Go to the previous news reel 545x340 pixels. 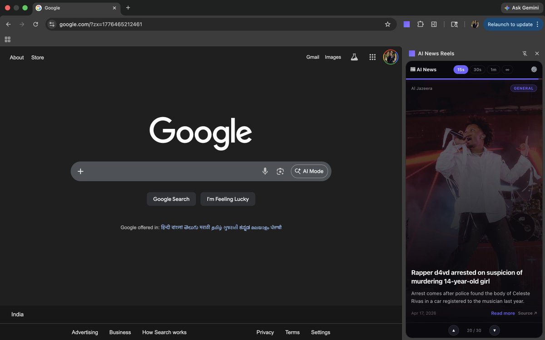(x=454, y=330)
